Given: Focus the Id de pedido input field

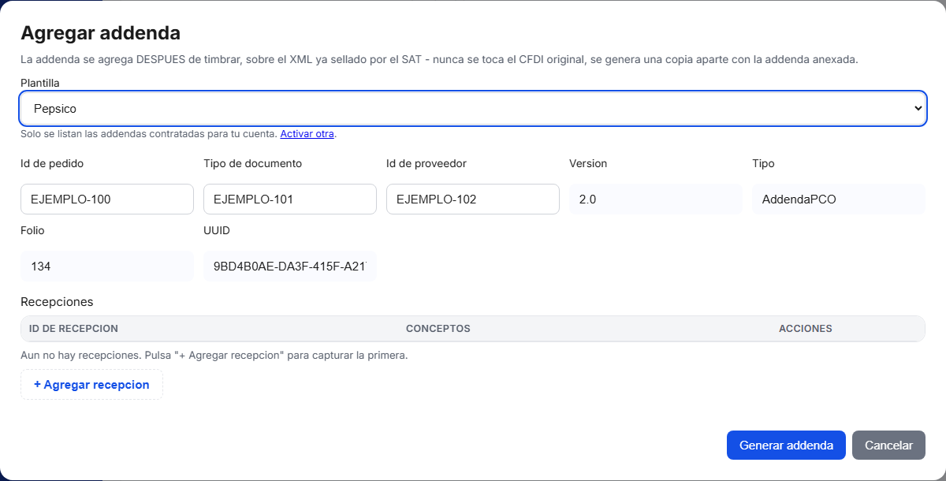Looking at the screenshot, I should (107, 199).
